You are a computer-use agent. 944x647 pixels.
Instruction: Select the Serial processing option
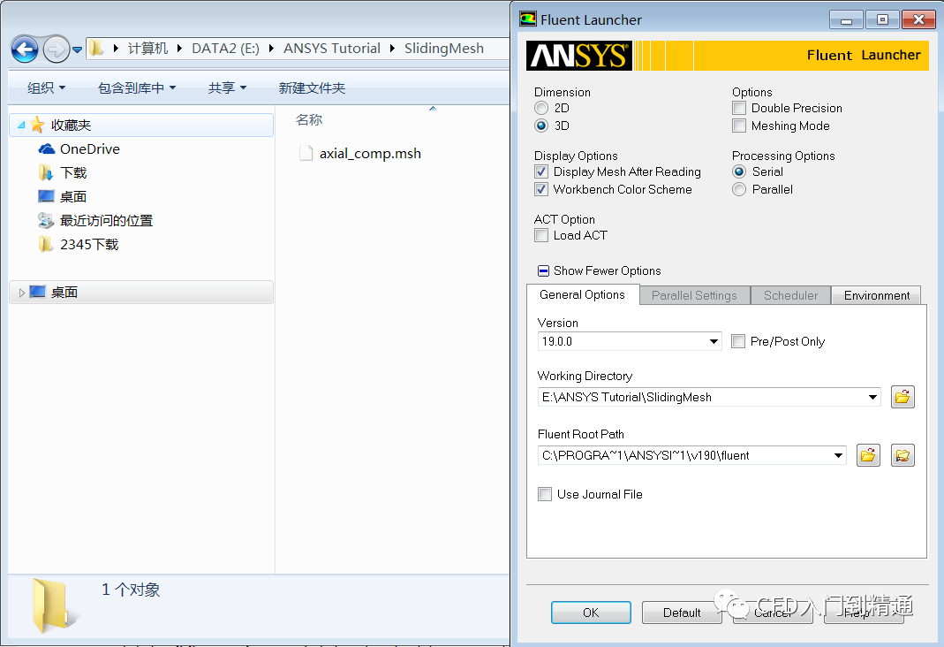[739, 171]
